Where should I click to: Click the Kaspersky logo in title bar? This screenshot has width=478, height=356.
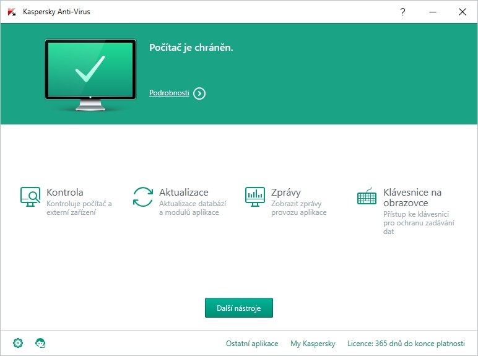[x=12, y=12]
